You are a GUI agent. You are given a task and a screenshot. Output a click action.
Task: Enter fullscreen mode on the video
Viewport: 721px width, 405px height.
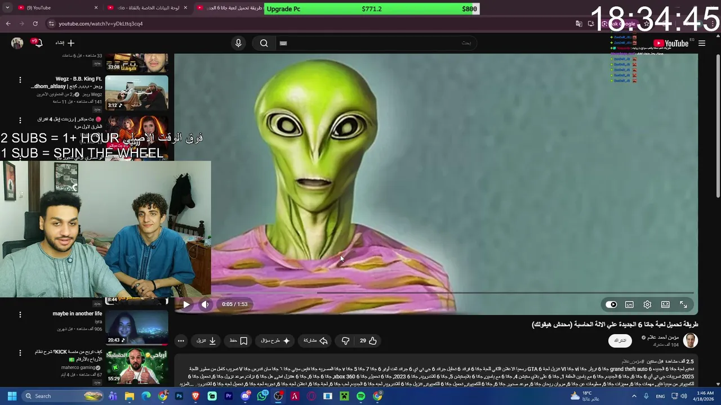[683, 304]
